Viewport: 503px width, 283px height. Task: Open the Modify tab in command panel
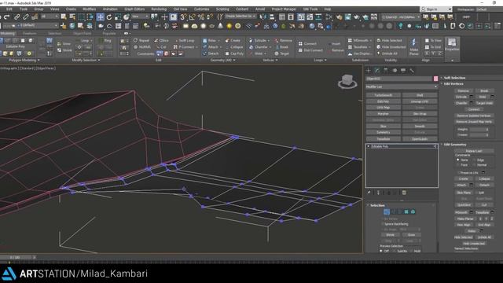point(377,70)
